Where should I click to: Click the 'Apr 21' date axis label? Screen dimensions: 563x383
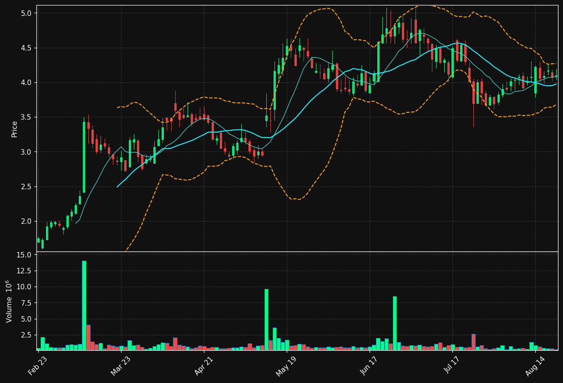[x=203, y=366]
